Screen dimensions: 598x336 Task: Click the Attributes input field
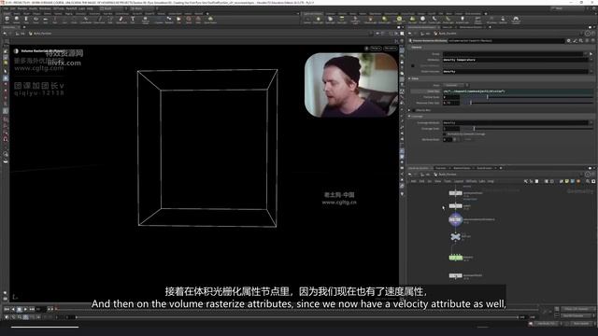(515, 60)
